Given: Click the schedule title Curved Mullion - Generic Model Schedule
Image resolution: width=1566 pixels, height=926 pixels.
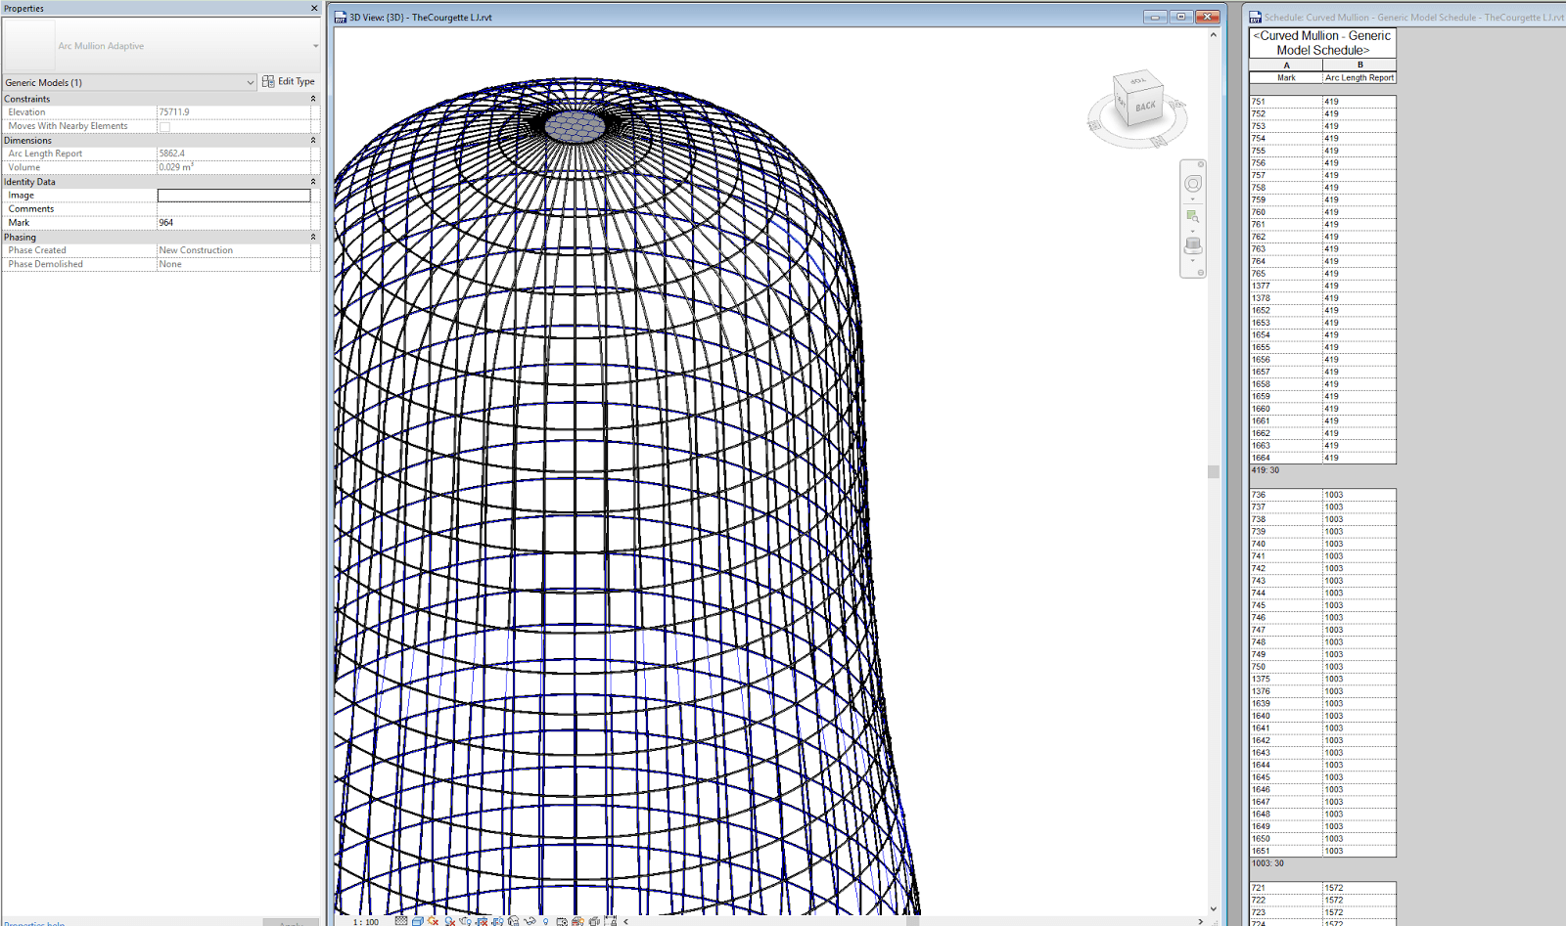Looking at the screenshot, I should click(x=1322, y=43).
